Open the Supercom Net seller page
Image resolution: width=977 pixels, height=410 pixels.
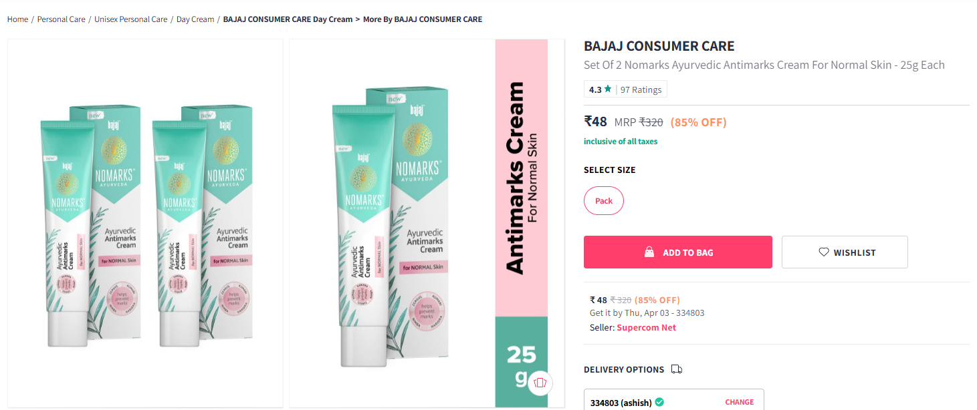pyautogui.click(x=646, y=327)
